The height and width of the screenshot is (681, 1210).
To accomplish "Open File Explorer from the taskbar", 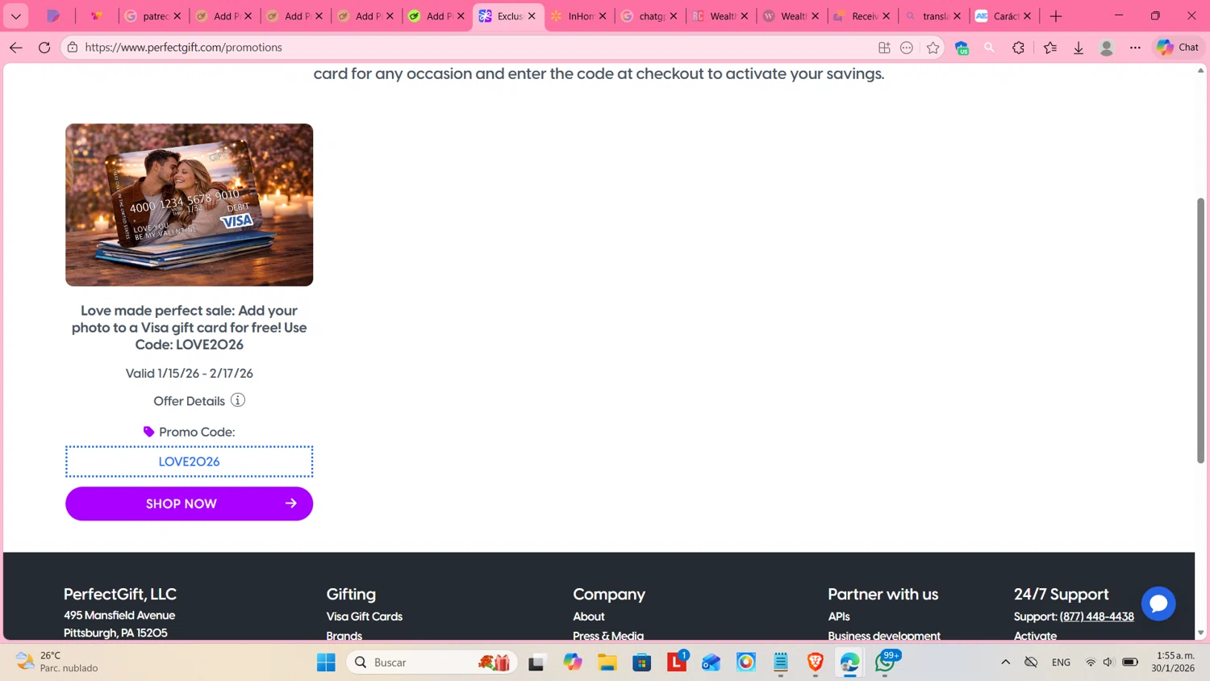I will (x=607, y=662).
